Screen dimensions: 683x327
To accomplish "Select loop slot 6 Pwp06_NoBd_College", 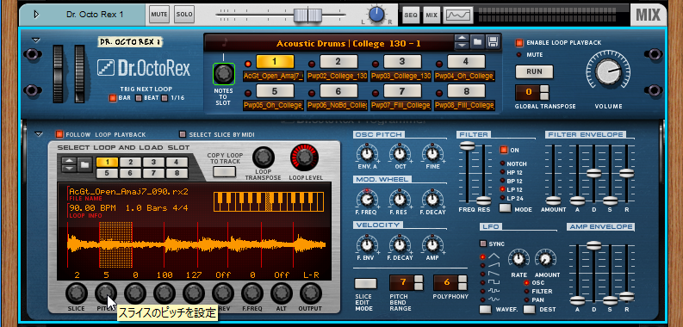I will click(338, 91).
